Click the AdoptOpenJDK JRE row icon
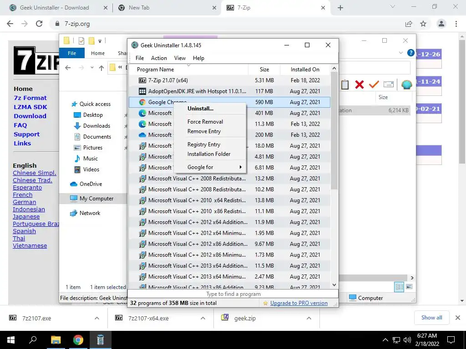466x349 pixels. tap(142, 91)
